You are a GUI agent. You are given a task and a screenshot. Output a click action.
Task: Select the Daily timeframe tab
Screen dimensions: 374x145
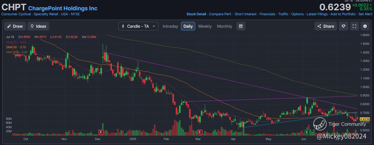[188, 26]
